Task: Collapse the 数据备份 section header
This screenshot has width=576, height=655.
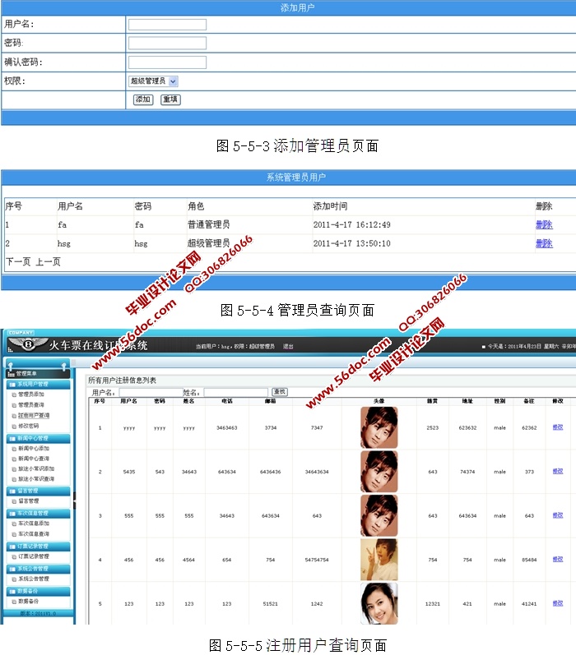Action: click(x=38, y=591)
